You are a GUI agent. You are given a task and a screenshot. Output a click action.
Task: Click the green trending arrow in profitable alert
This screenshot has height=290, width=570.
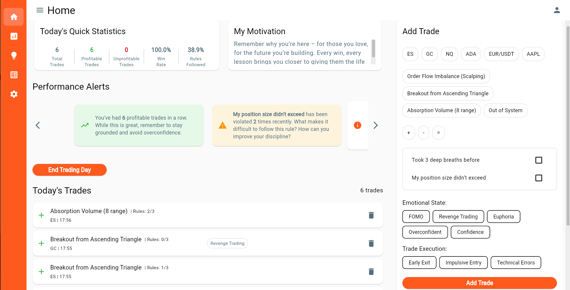pyautogui.click(x=85, y=125)
